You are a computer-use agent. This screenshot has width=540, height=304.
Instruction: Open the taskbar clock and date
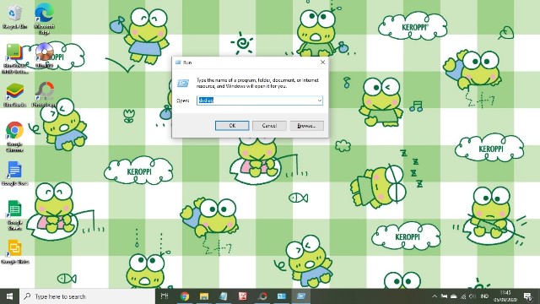505,296
